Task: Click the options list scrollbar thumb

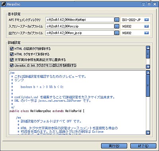Action: click(x=148, y=54)
